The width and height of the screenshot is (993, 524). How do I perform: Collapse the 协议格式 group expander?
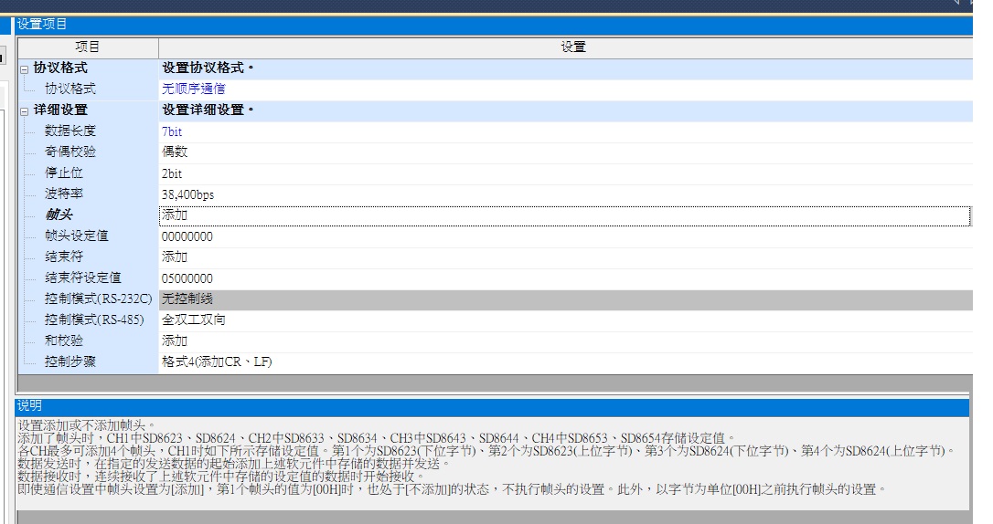click(x=25, y=69)
